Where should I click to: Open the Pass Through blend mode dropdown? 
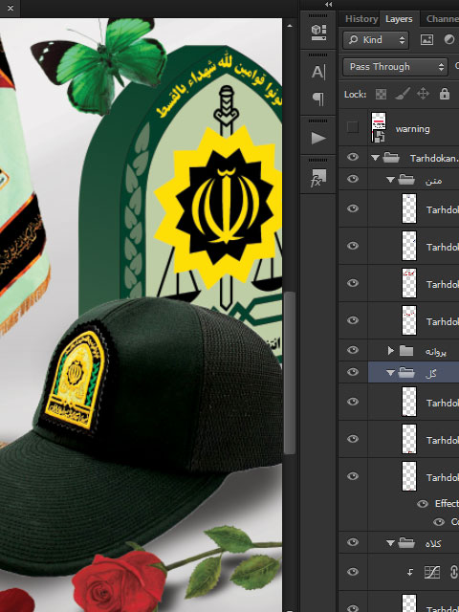[395, 67]
